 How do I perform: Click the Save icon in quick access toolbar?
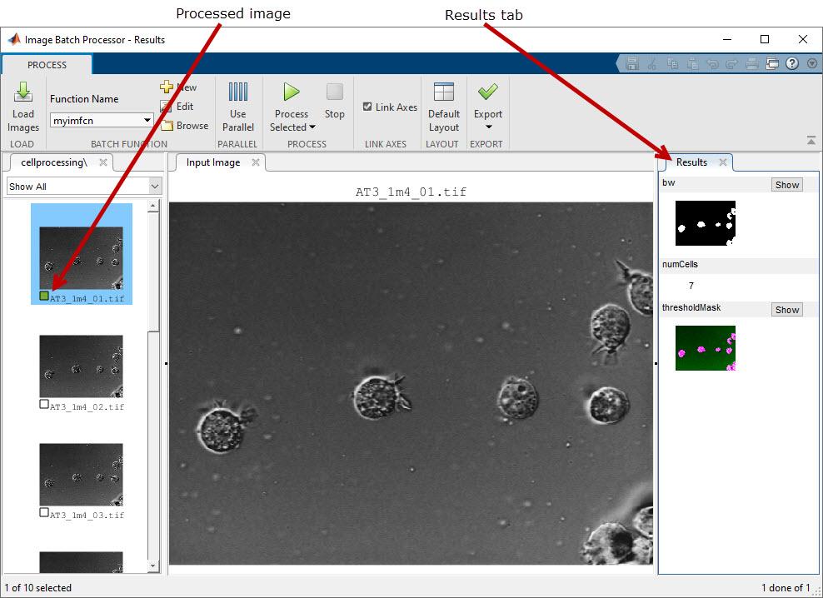[x=632, y=64]
